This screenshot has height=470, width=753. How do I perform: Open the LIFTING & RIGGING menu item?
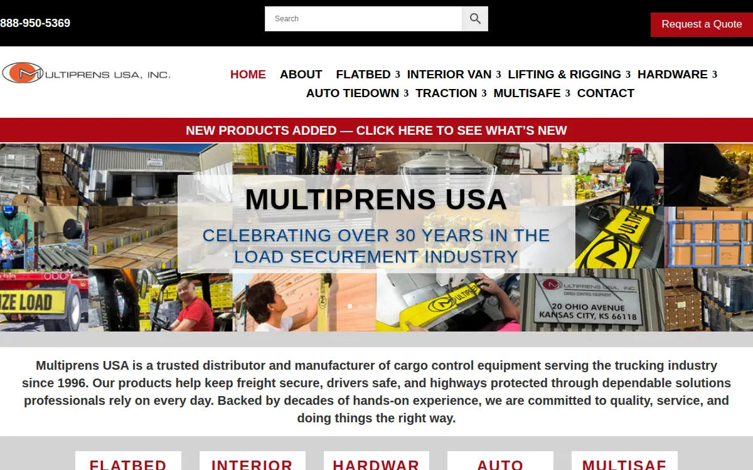point(565,74)
